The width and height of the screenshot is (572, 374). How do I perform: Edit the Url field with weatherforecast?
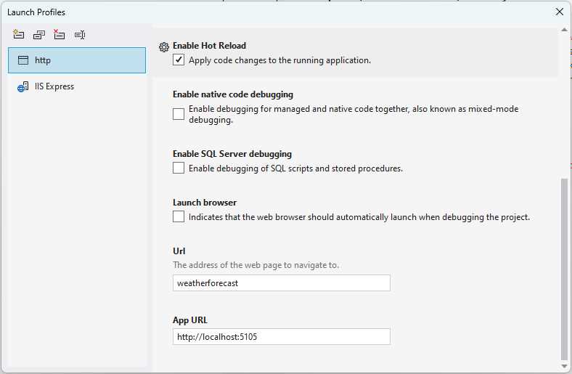[282, 282]
